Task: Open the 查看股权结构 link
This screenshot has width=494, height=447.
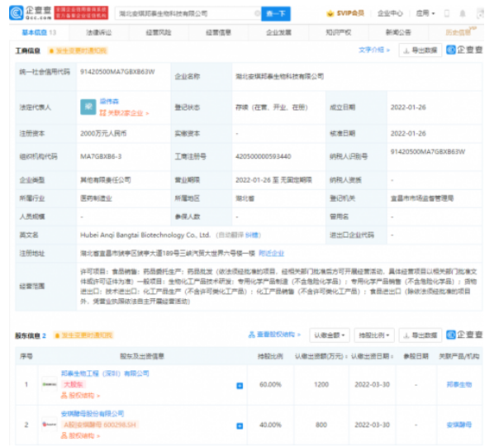Action: pos(274,335)
